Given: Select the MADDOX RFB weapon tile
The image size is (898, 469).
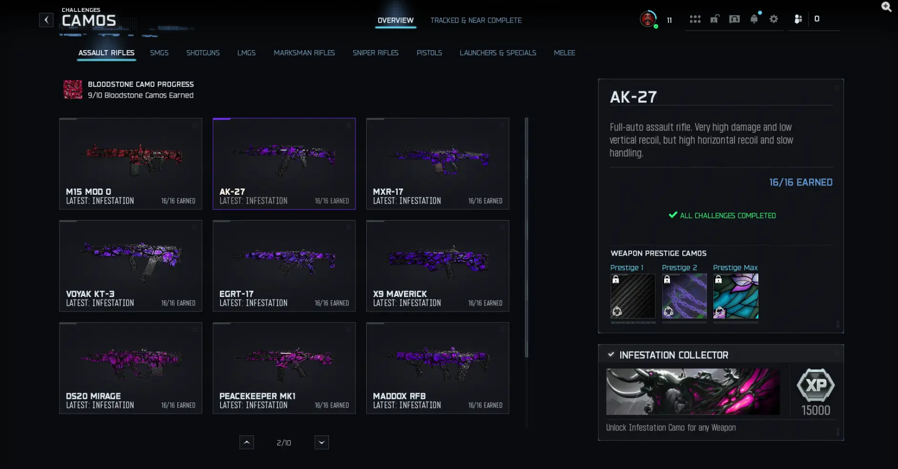Looking at the screenshot, I should click(437, 368).
